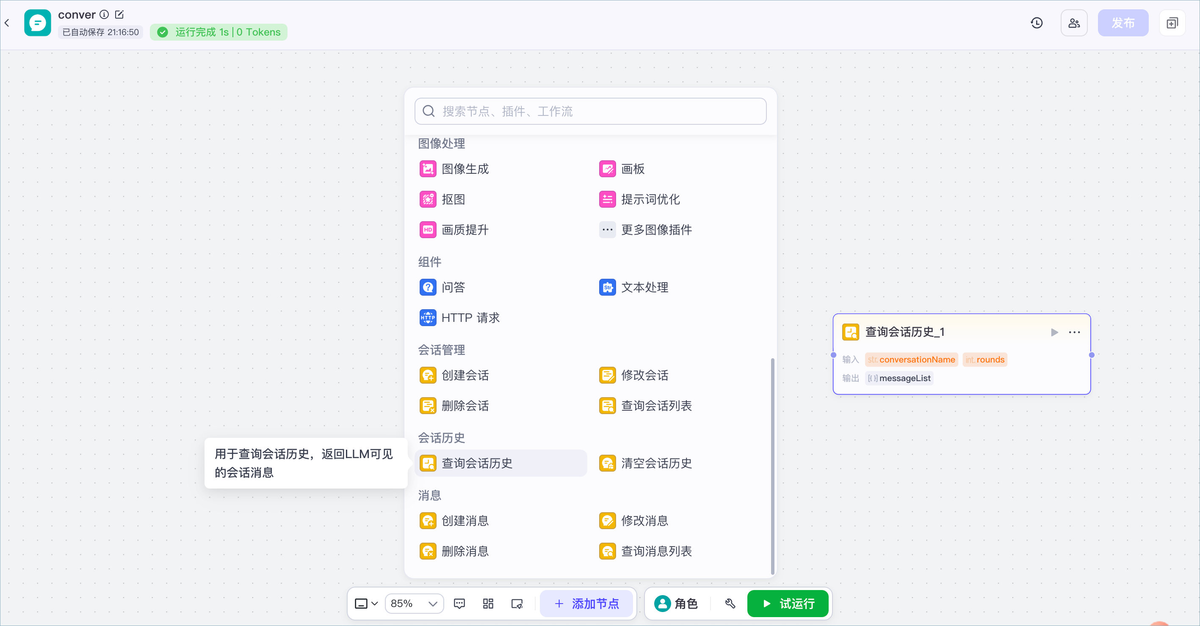Viewport: 1200px width, 626px height.
Task: Open the three-dot menu on 查询会话历史_1 node
Action: tap(1074, 332)
